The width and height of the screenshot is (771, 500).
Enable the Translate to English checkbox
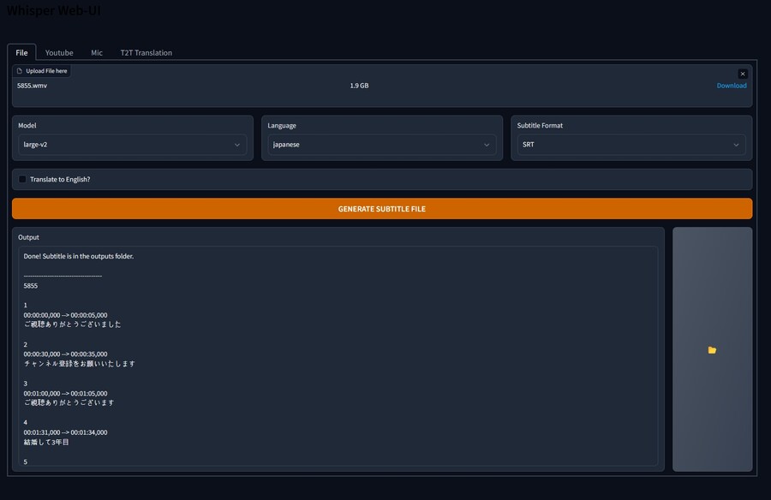point(22,180)
